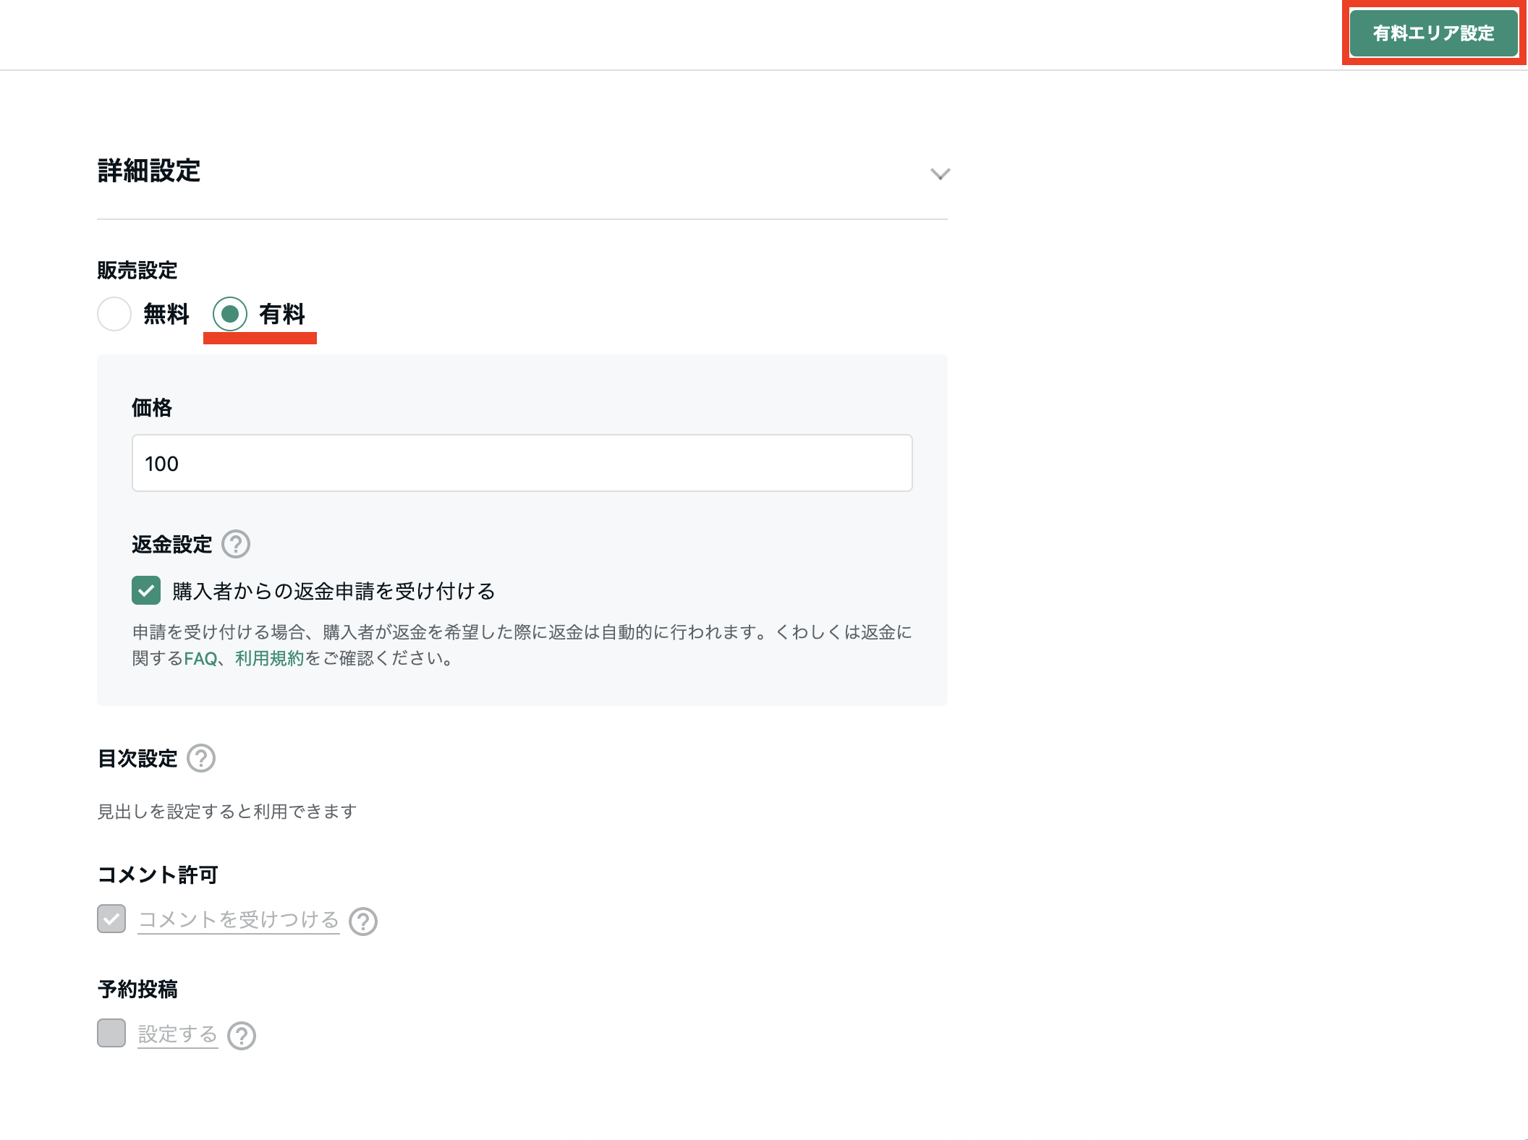Click the 価格 input field
This screenshot has height=1140, width=1528.
tap(522, 463)
